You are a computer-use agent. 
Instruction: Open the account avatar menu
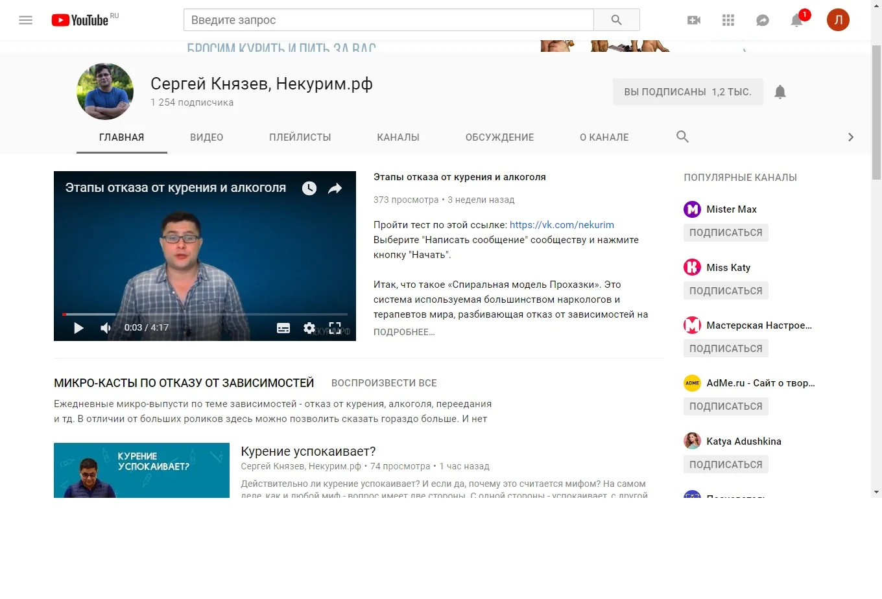coord(838,20)
